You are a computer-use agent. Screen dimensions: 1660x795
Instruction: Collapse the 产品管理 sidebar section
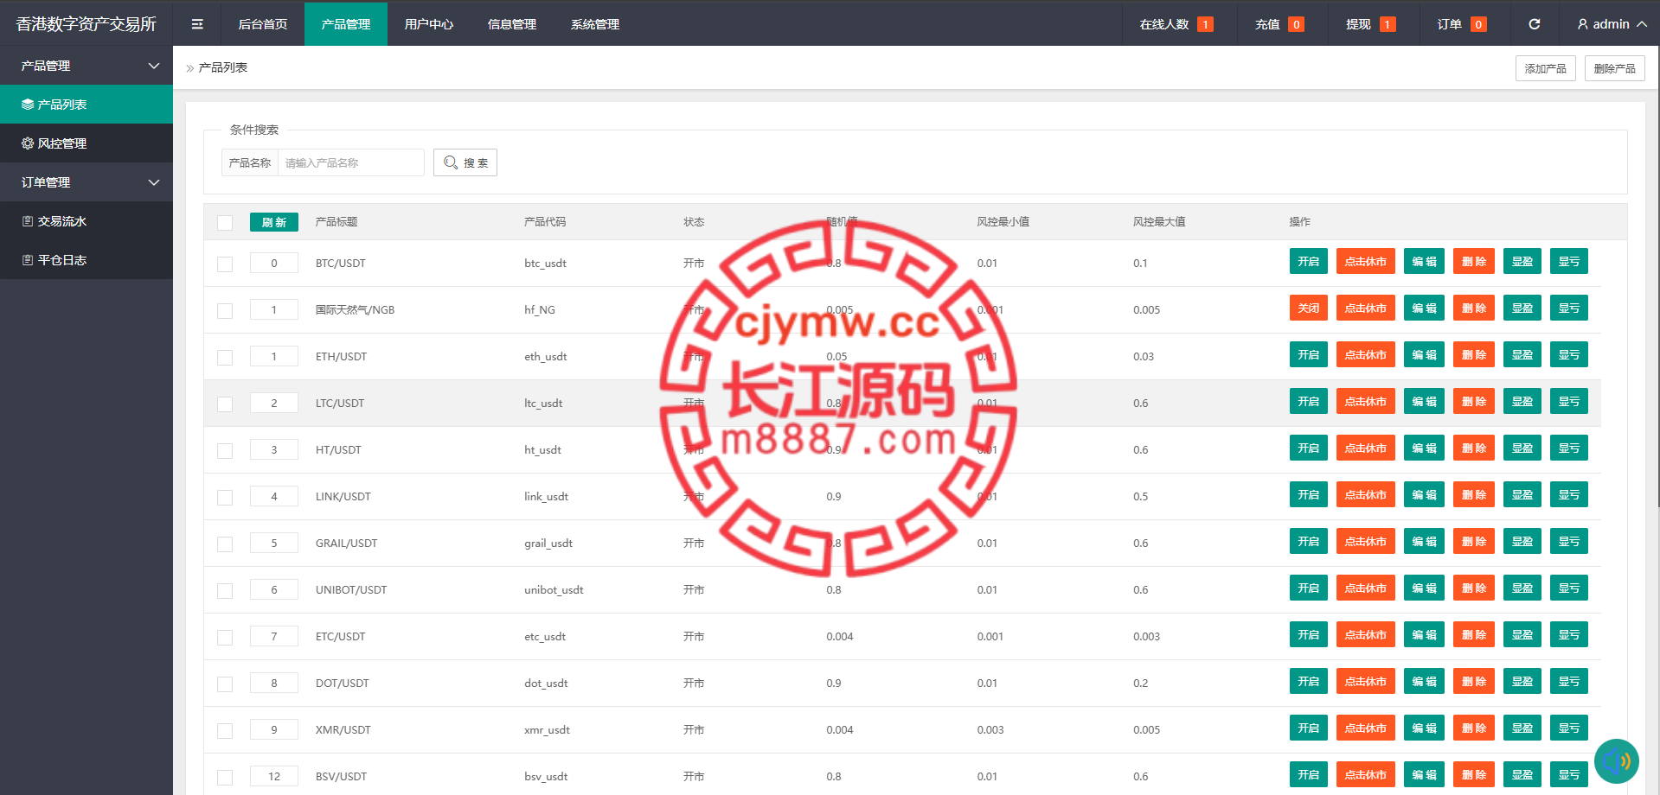(x=87, y=66)
